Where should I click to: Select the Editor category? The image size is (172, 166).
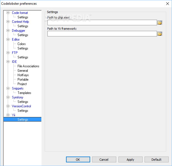[16, 39]
